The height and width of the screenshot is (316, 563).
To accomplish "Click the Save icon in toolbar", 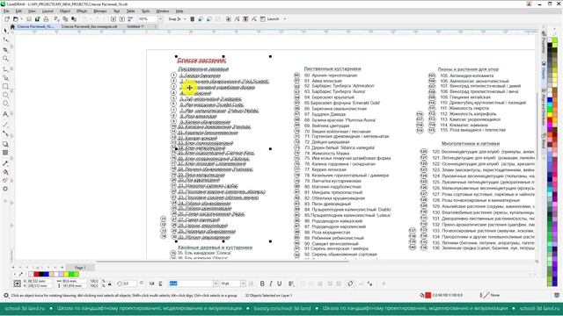I will pyautogui.click(x=29, y=19).
